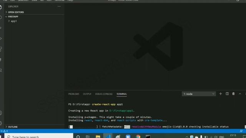Viewport: 246px width, 138px height.
Task: Open the Explorer view in the activity bar
Action: 1,7
